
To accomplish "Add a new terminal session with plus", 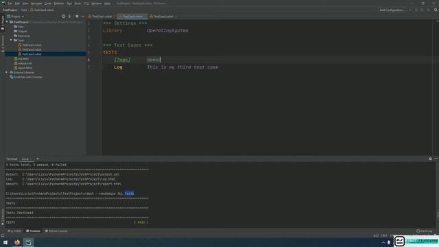I will coord(38,158).
